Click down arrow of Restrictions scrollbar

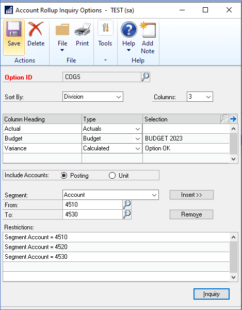[234, 277]
